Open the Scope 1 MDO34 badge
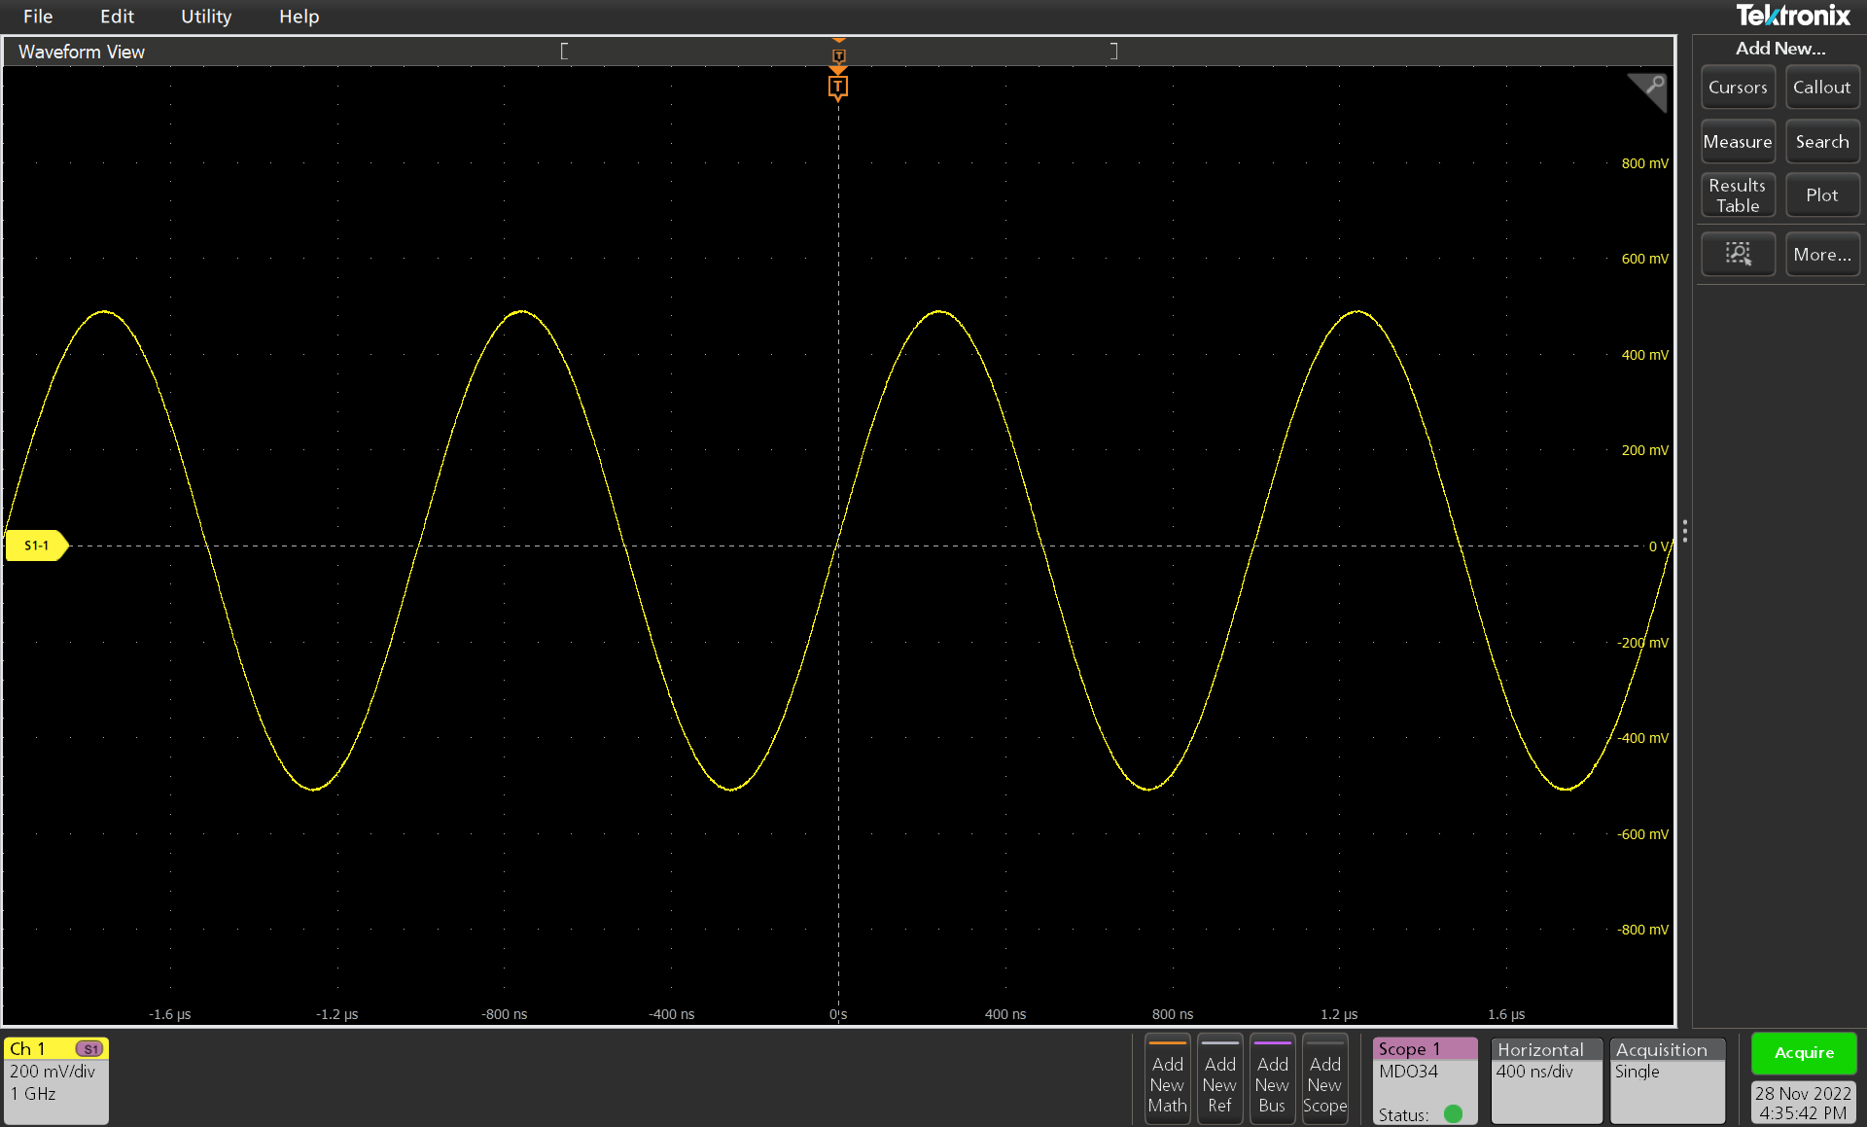This screenshot has height=1127, width=1867. 1425,1080
